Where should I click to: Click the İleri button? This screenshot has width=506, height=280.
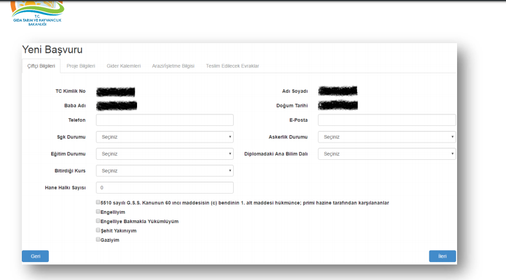click(442, 256)
